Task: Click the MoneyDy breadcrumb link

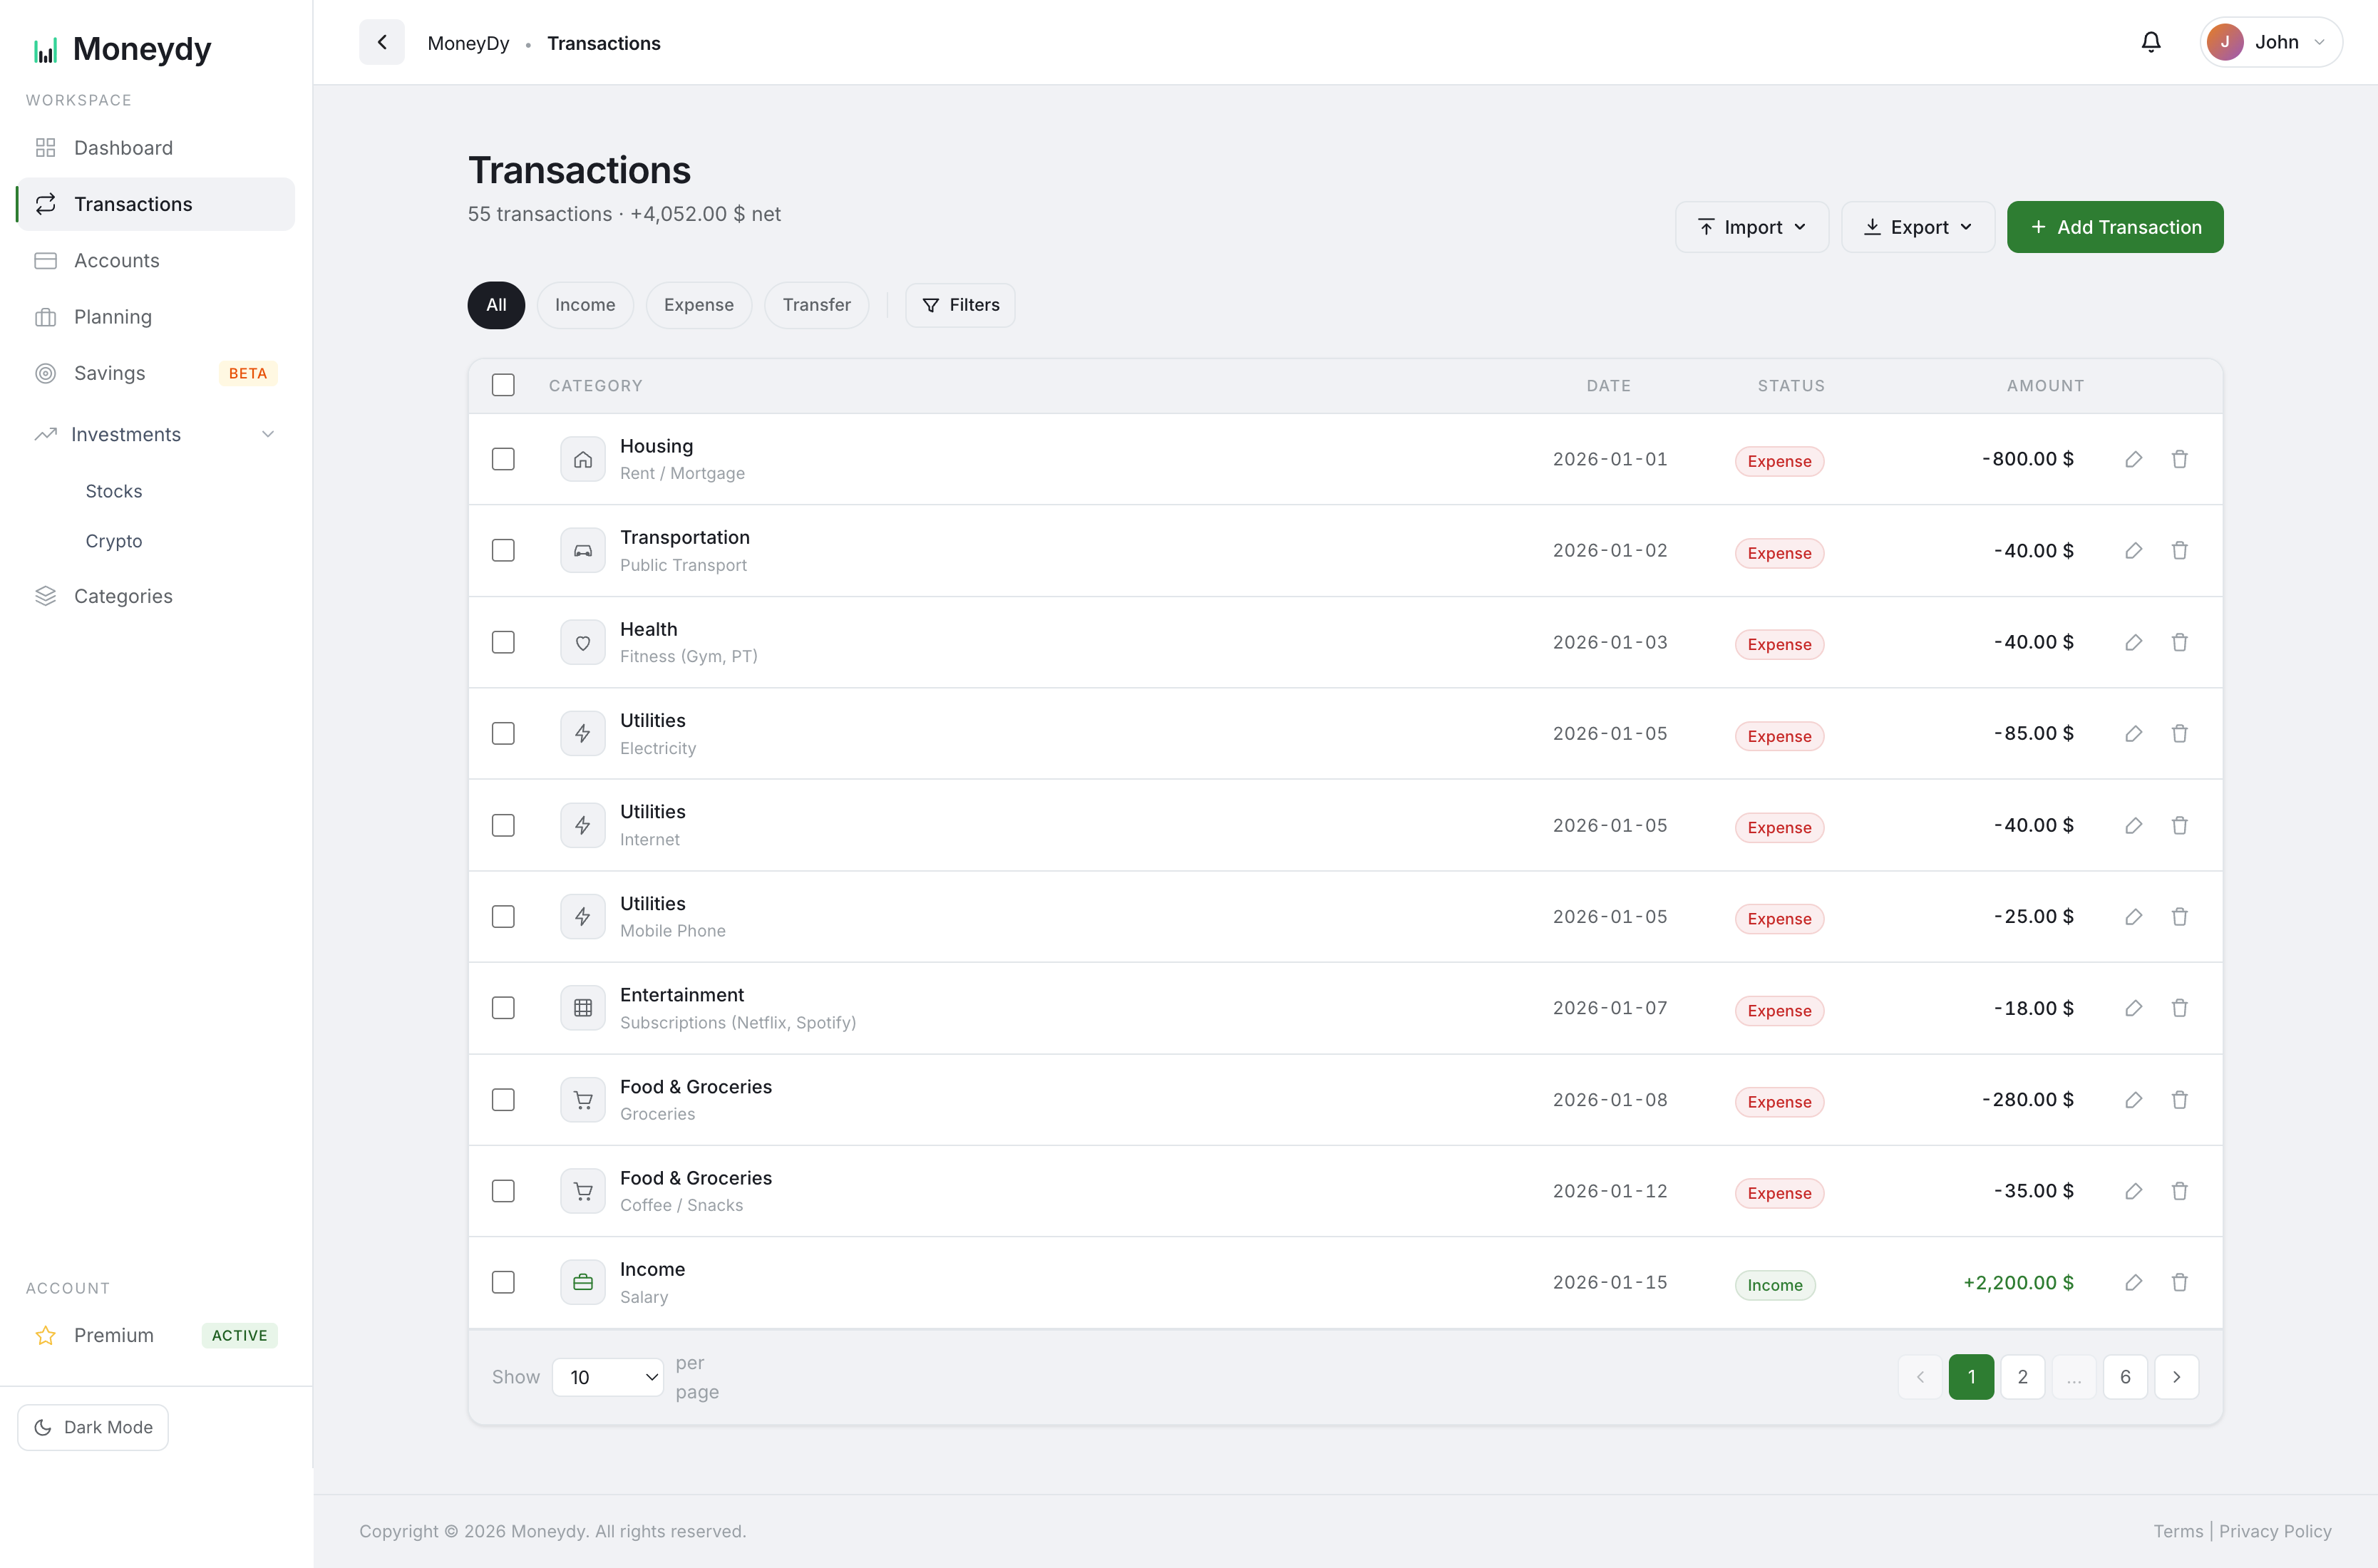Action: click(x=468, y=43)
